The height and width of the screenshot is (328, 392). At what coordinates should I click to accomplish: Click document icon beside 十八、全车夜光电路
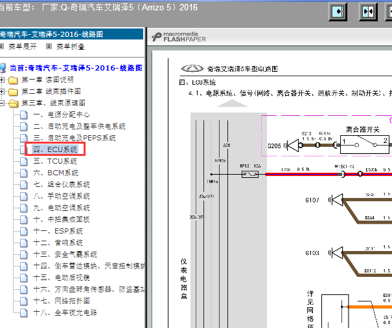(24, 313)
